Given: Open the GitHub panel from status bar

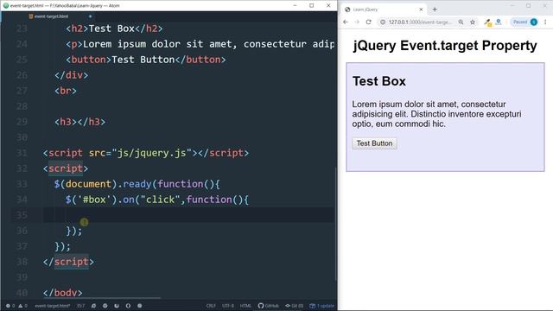Looking at the screenshot, I should coord(268,306).
